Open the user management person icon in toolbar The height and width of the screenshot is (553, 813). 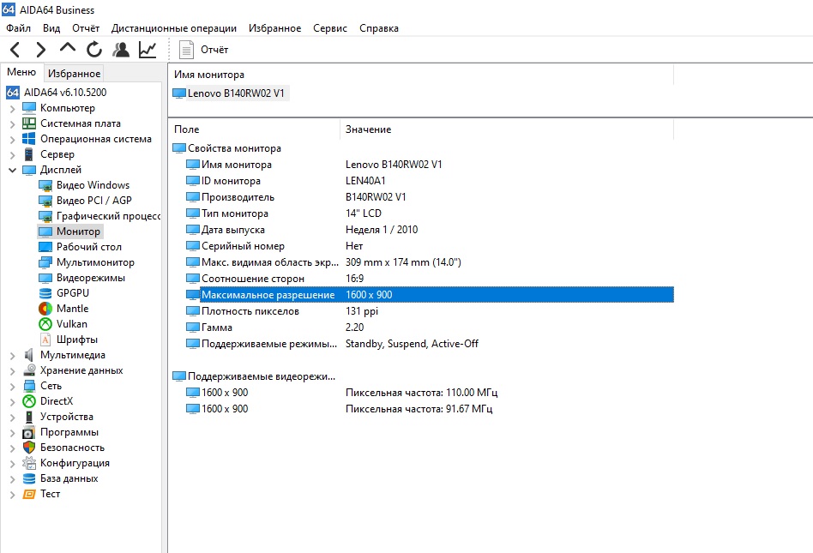(x=121, y=50)
